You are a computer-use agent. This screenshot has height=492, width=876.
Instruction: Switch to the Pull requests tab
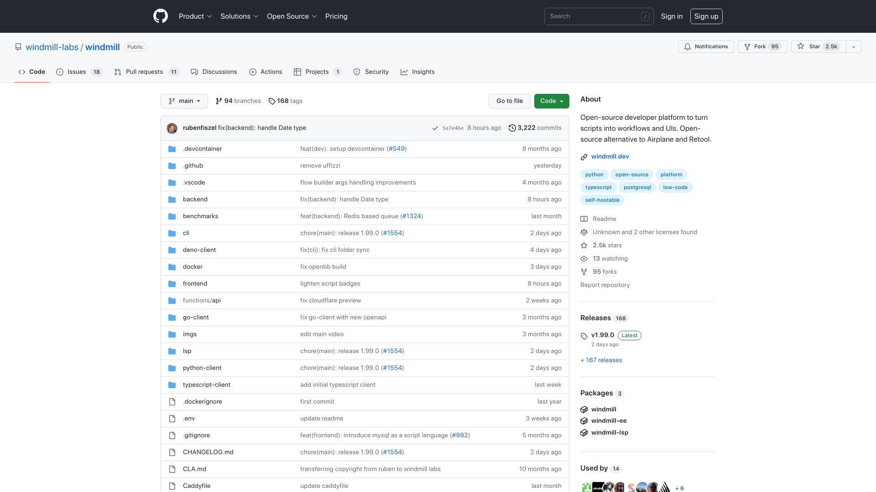(x=146, y=72)
